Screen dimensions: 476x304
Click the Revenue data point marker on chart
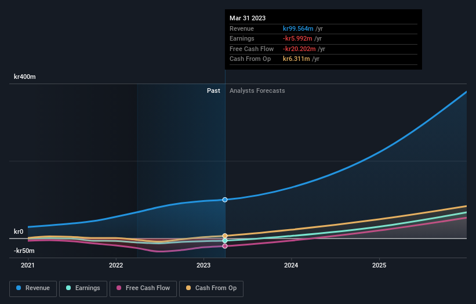225,200
